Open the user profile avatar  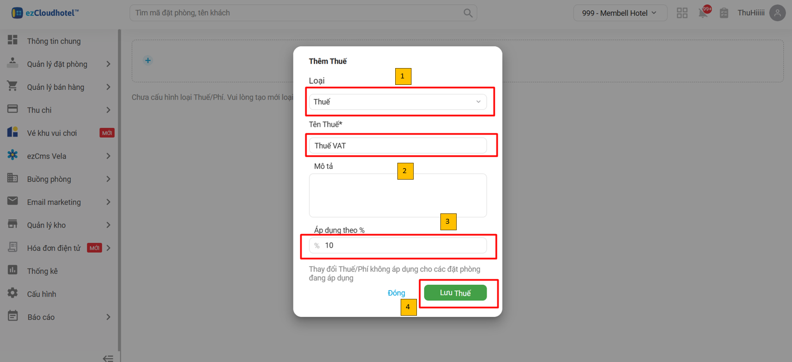coord(777,13)
